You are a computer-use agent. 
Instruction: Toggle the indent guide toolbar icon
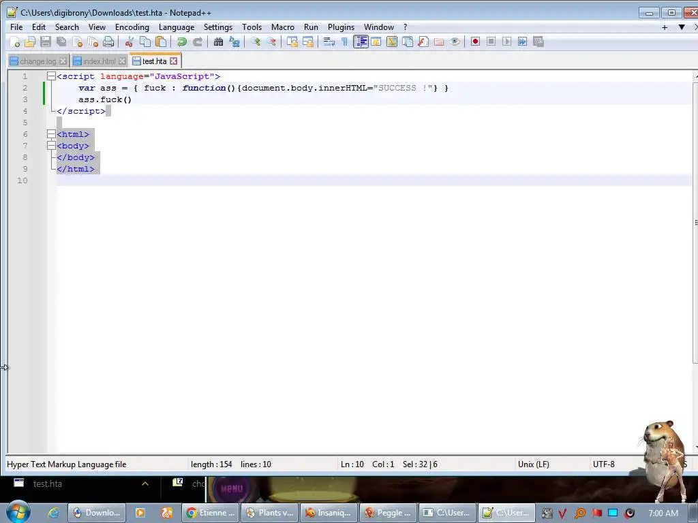coord(361,42)
